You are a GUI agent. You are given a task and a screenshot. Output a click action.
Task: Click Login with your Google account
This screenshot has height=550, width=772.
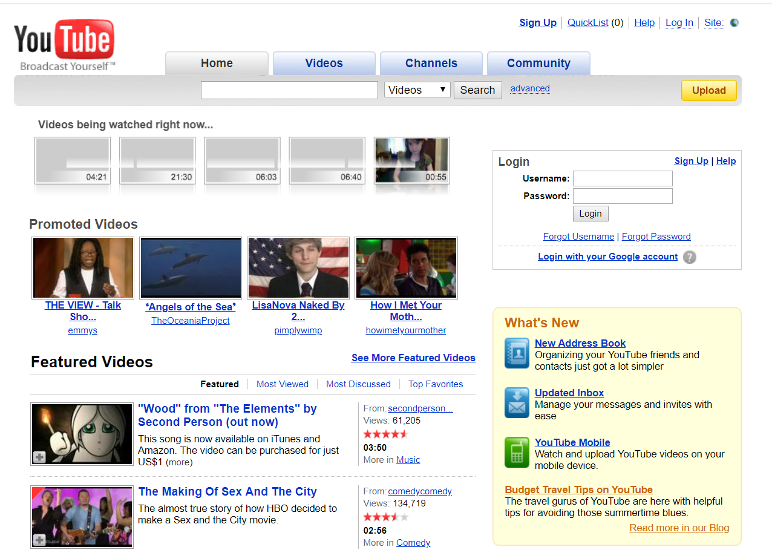[608, 257]
